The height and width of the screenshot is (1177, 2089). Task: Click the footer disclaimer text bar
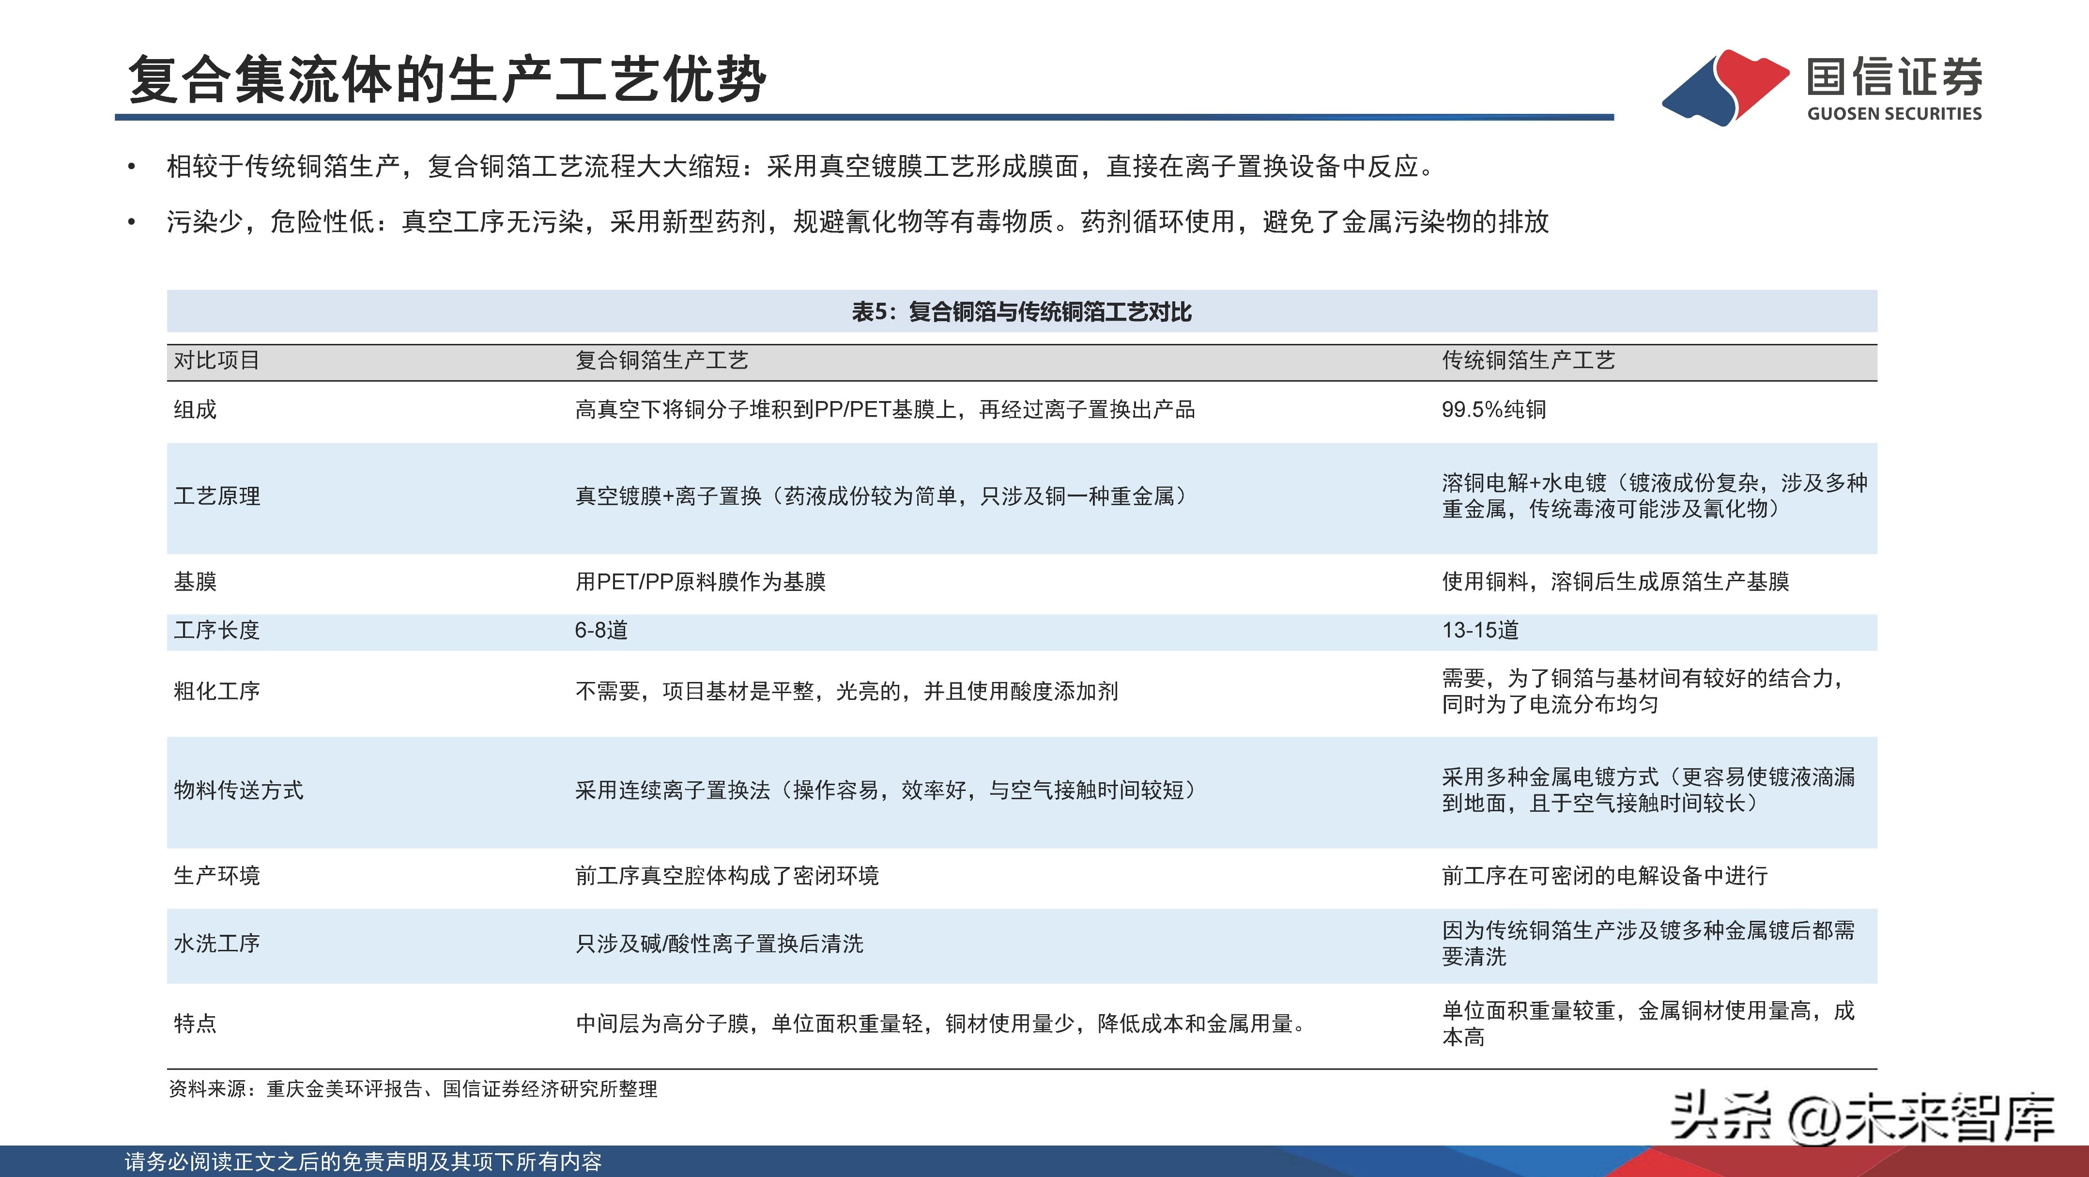coord(363,1162)
